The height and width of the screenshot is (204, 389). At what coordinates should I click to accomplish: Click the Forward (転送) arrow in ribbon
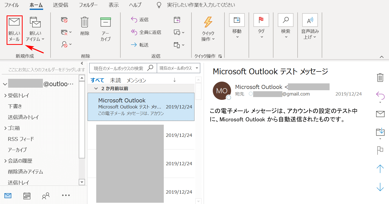(134, 45)
